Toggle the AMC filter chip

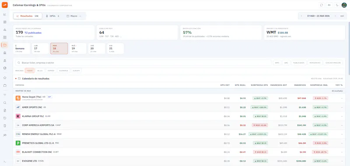pos(286,63)
